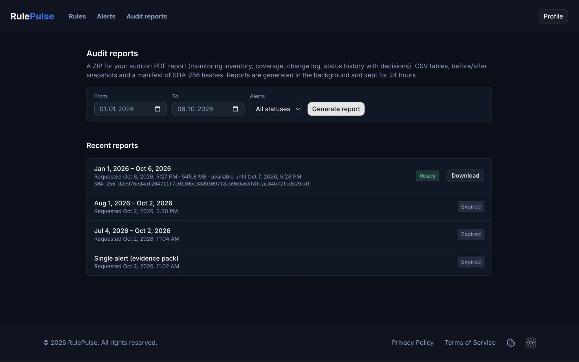The height and width of the screenshot is (362, 579).
Task: Open the Audit reports nav item
Action: pyautogui.click(x=147, y=16)
